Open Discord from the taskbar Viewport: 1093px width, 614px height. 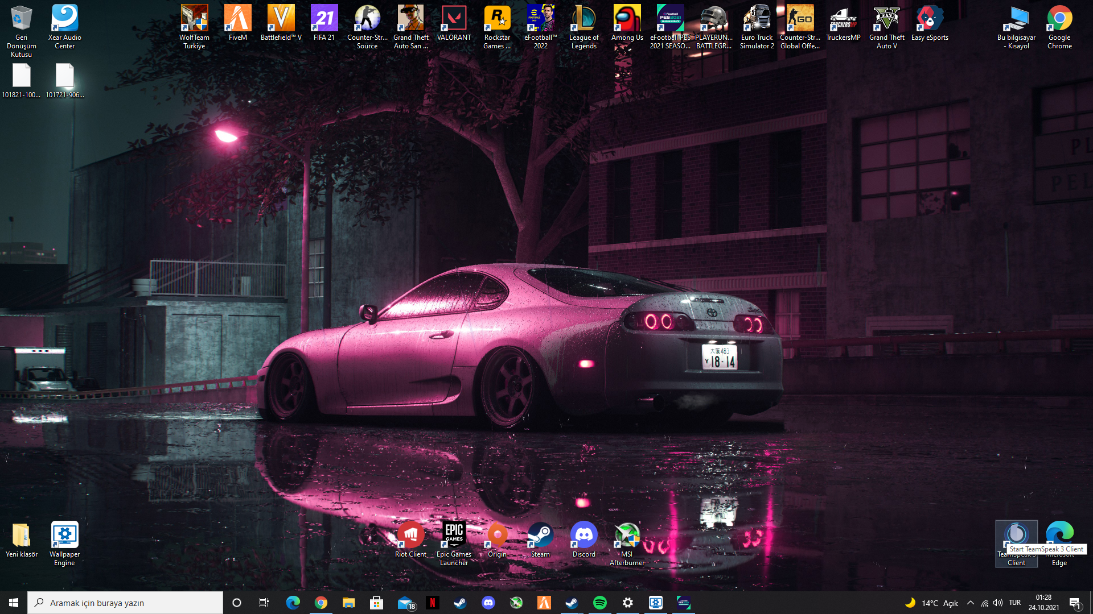tap(488, 603)
